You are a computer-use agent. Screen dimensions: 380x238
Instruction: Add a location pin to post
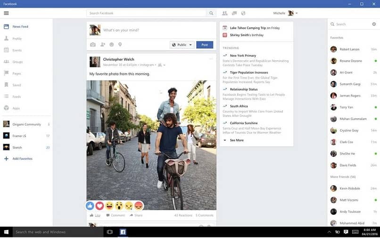point(120,45)
